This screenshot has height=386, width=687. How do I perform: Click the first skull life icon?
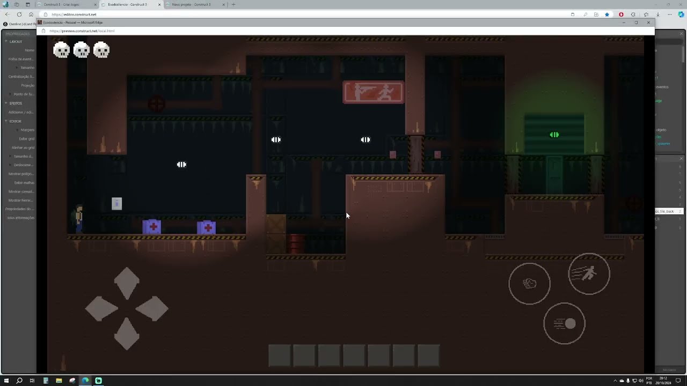point(62,50)
